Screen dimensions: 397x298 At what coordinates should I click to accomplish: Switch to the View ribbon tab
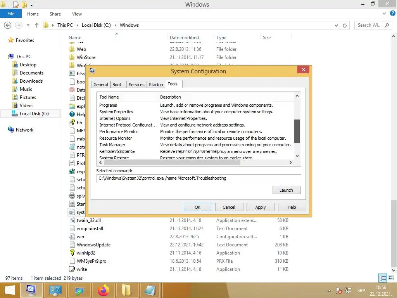[x=77, y=14]
